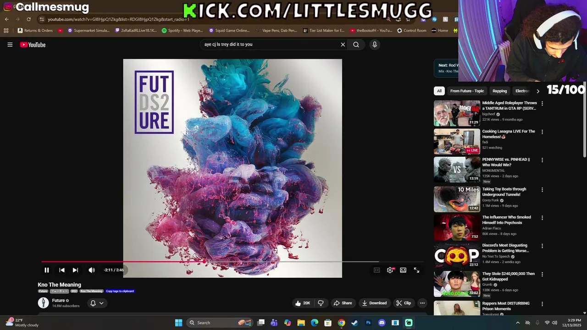Like the video (20K thumbs up)
Image resolution: width=587 pixels, height=330 pixels.
click(303, 303)
